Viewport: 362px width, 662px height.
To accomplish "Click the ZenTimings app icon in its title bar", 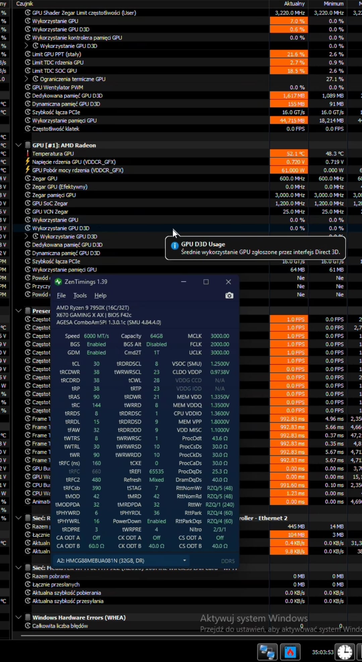I will [x=58, y=282].
